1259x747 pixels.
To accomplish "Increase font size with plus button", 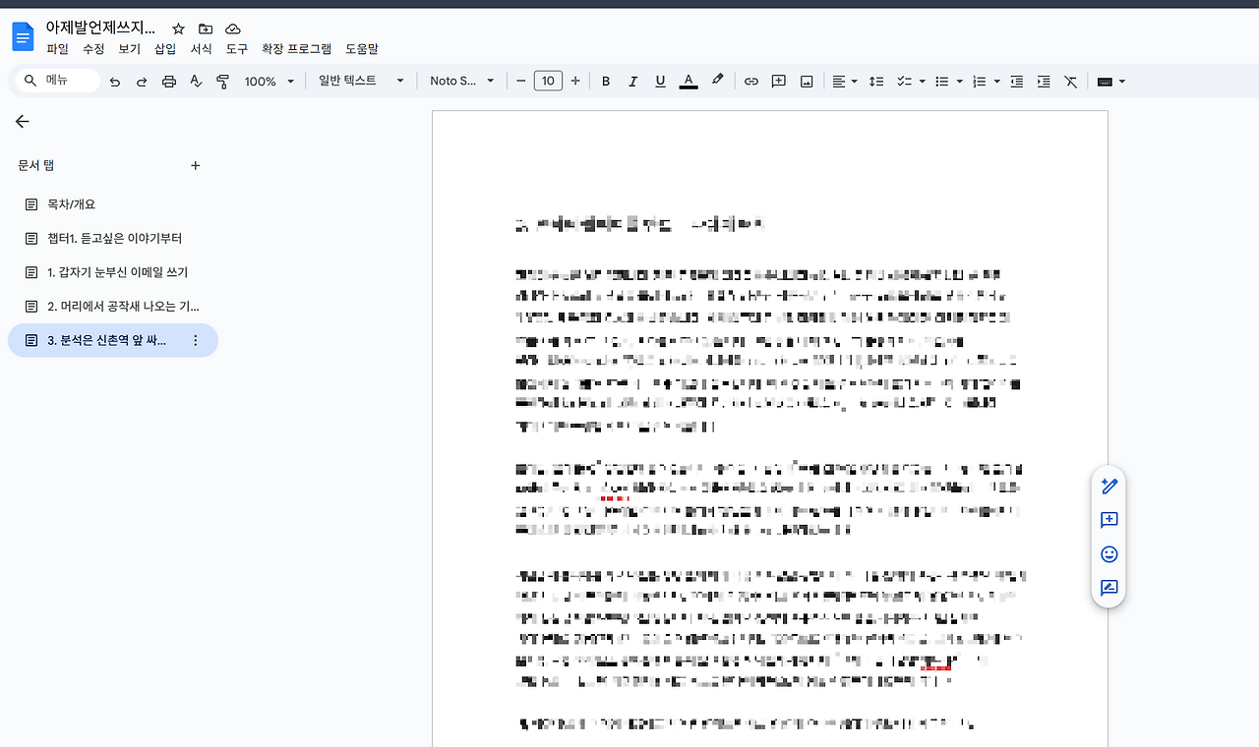I will tap(575, 82).
